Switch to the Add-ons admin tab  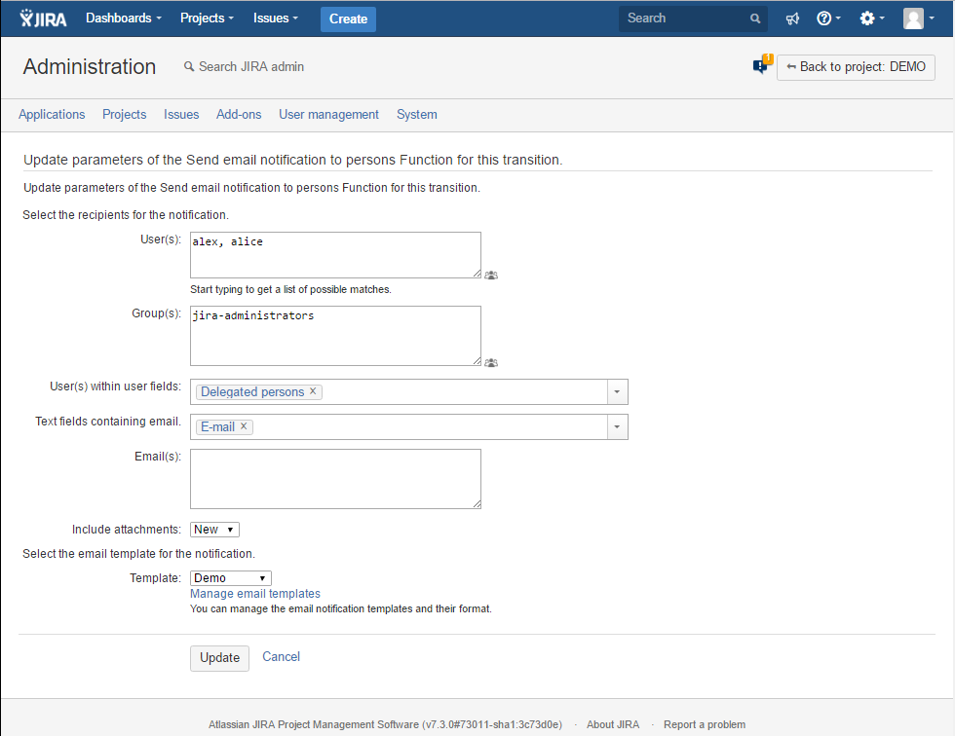239,114
